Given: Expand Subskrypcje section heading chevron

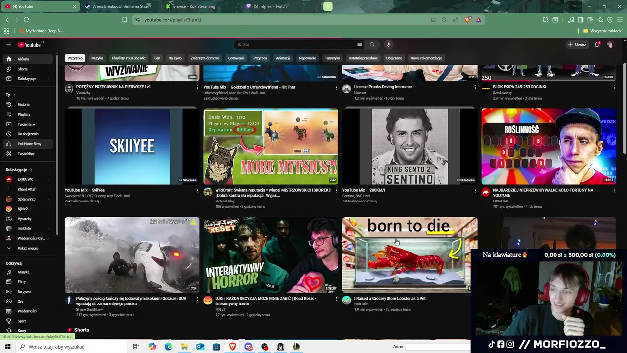Looking at the screenshot, I should (x=31, y=170).
